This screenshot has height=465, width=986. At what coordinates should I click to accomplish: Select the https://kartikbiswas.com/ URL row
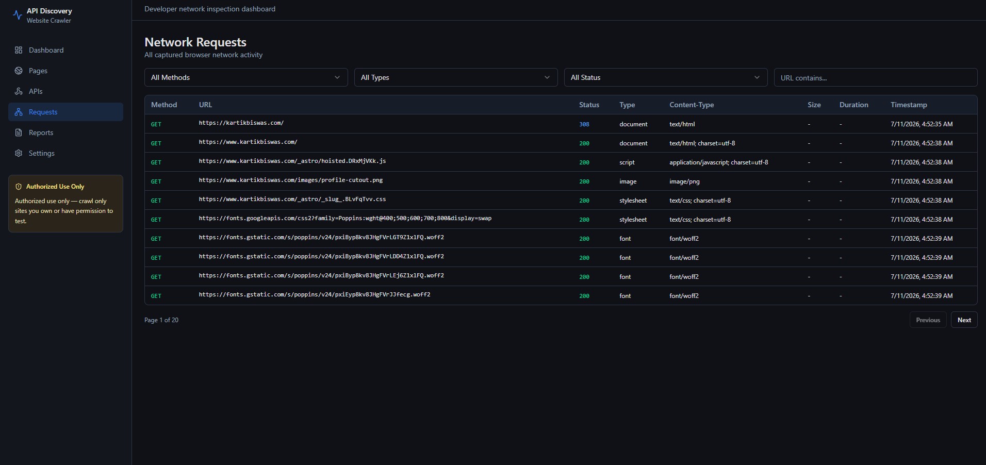point(241,123)
